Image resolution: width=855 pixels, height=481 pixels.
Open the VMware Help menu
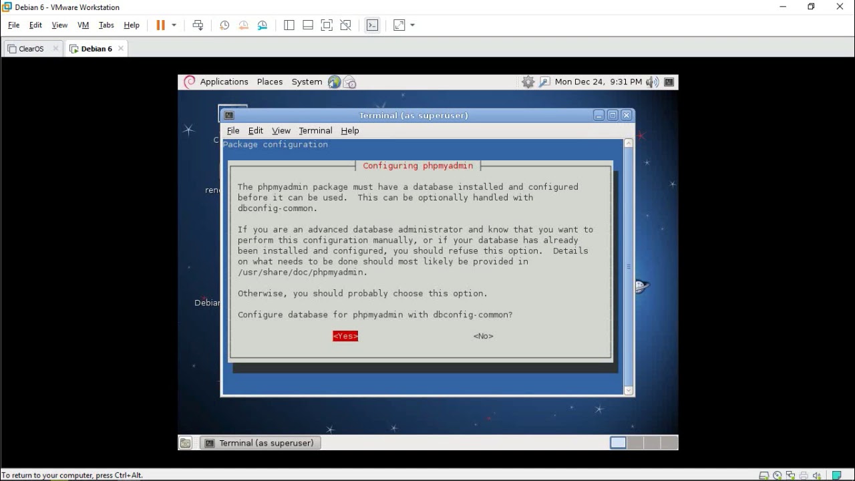[x=132, y=25]
